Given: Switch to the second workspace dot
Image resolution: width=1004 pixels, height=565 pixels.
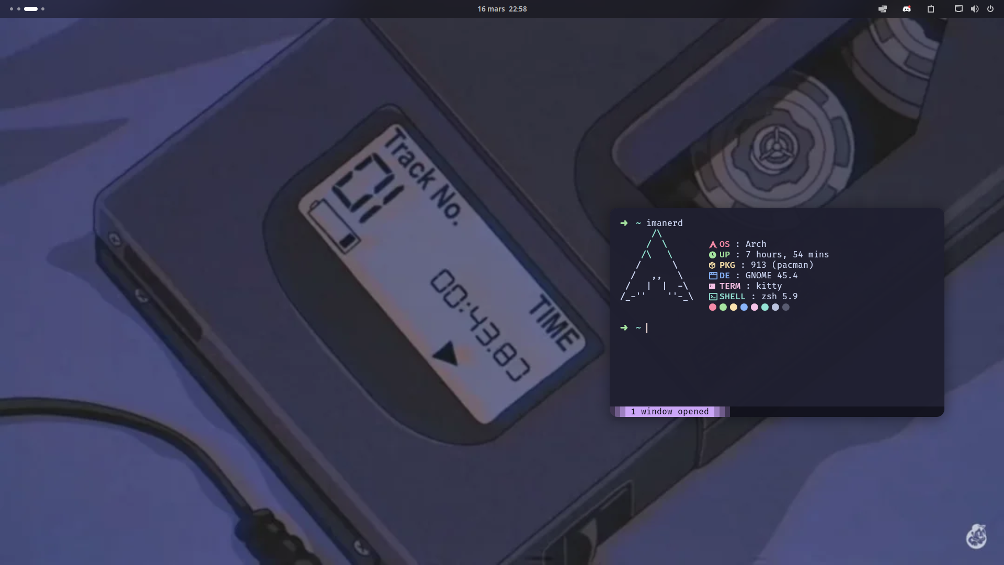Looking at the screenshot, I should [19, 9].
